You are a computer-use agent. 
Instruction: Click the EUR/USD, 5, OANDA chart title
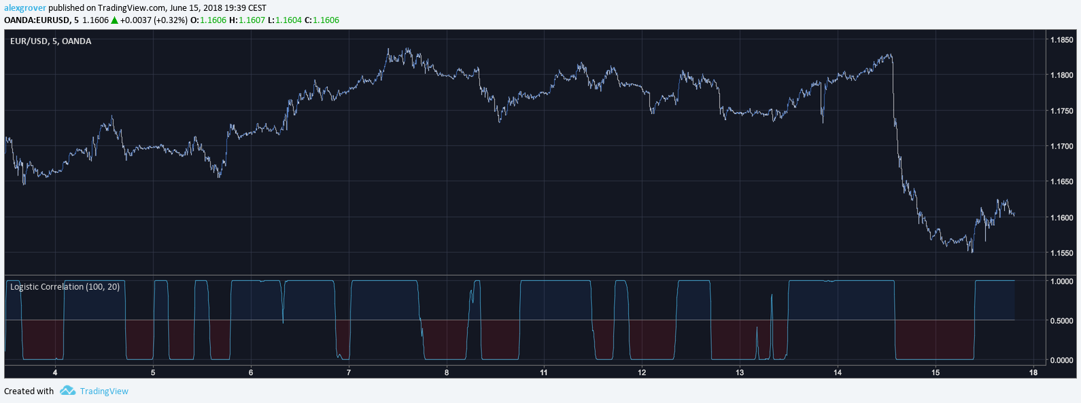click(x=50, y=41)
